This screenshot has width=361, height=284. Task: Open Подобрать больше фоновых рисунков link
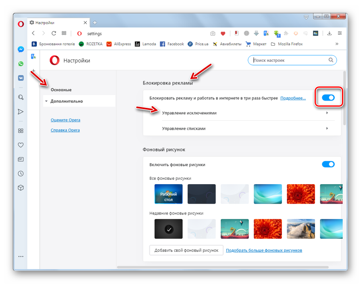(264, 250)
